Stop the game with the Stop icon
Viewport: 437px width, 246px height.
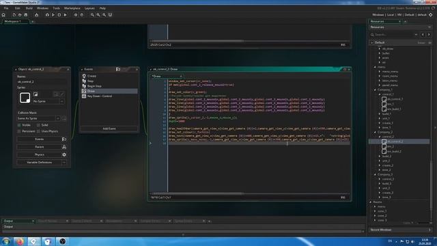[59, 15]
